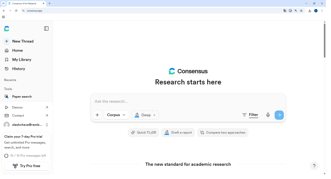Image resolution: width=331 pixels, height=179 pixels.
Task: Open the help question mark button
Action: pyautogui.click(x=314, y=166)
